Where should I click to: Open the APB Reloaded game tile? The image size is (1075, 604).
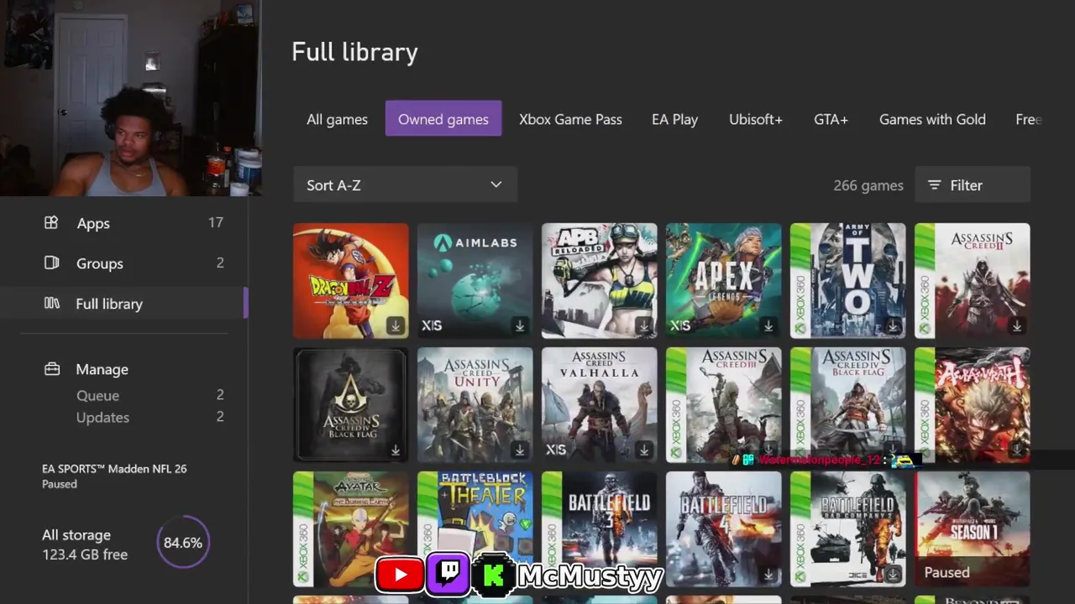(x=599, y=280)
